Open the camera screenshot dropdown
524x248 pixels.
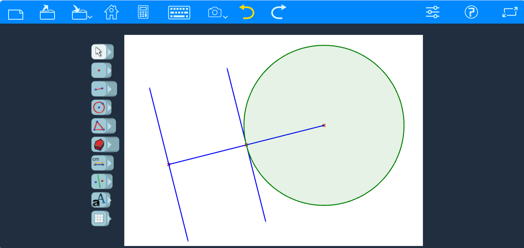(x=225, y=17)
